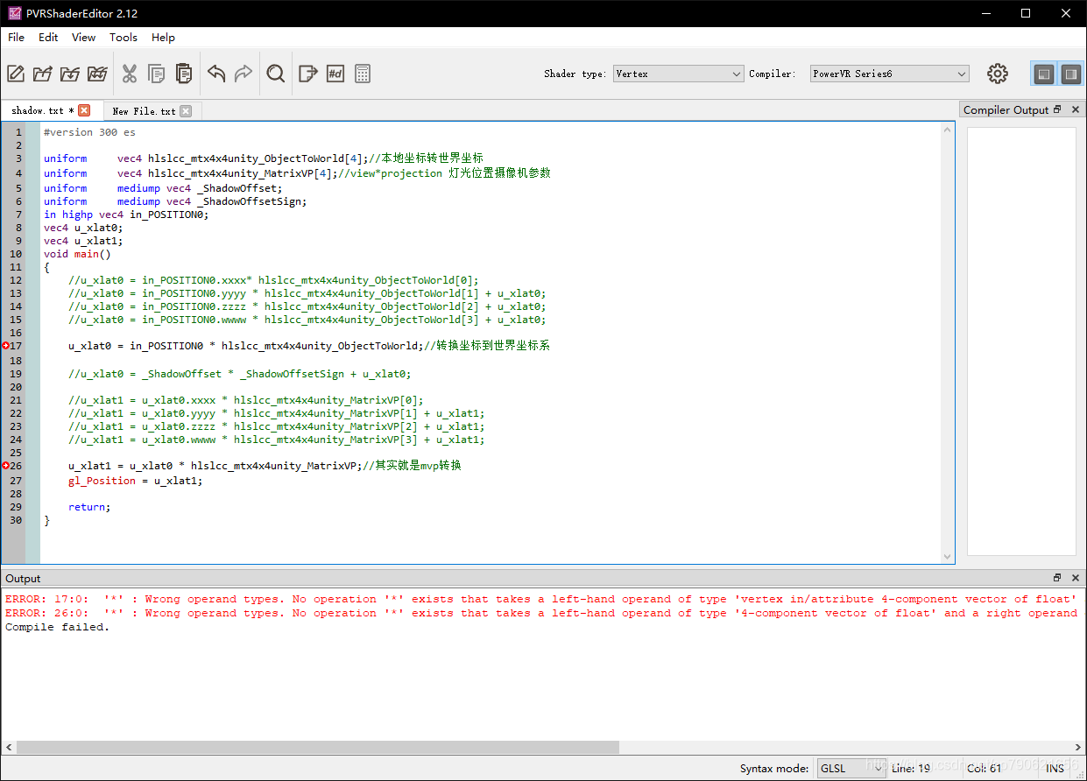The width and height of the screenshot is (1087, 781).
Task: Toggle the left panel view icon
Action: click(x=1043, y=74)
